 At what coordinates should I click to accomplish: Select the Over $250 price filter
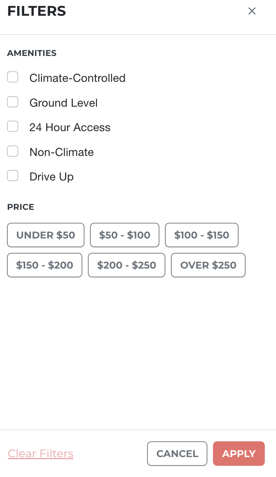208,265
